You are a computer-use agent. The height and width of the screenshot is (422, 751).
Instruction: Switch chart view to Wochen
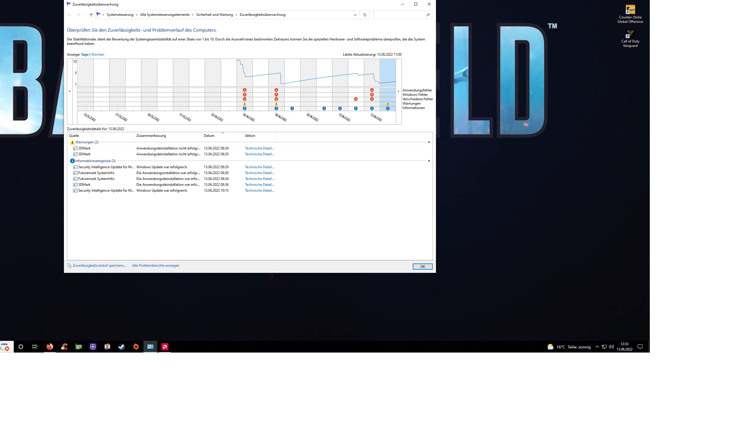click(x=98, y=55)
